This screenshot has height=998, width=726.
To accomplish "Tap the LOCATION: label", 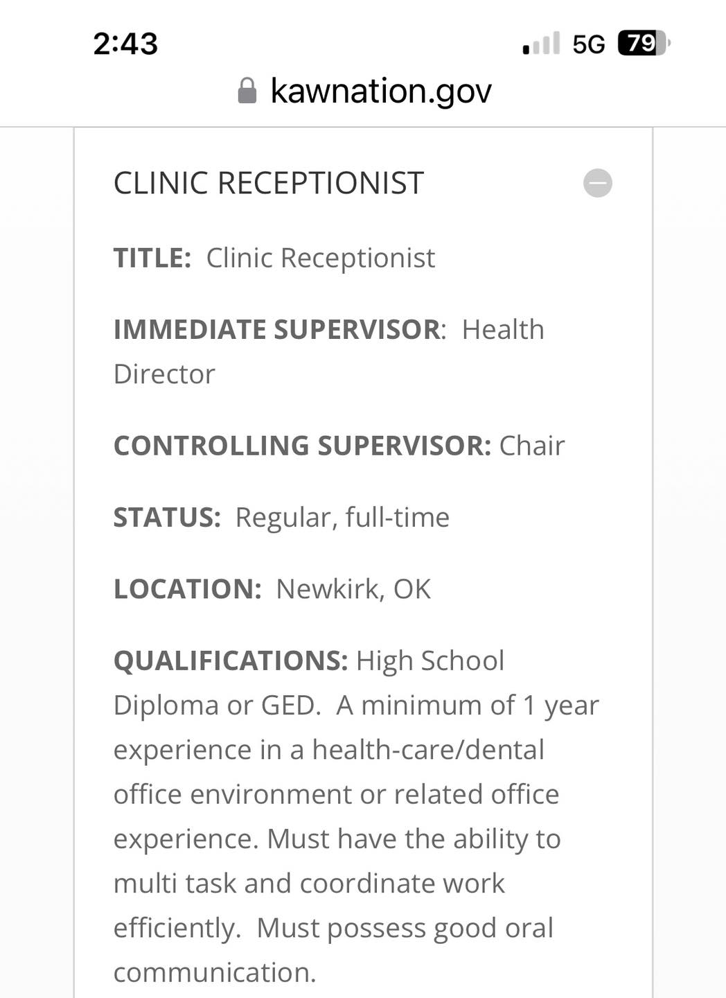I will 187,589.
